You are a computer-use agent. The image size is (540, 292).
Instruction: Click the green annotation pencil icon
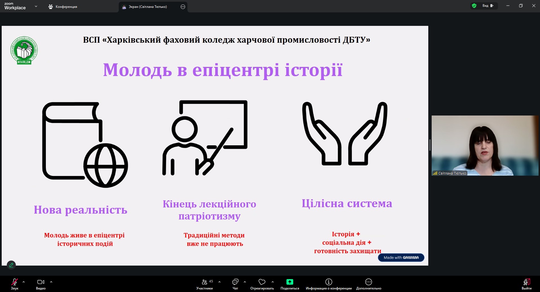coord(11,265)
